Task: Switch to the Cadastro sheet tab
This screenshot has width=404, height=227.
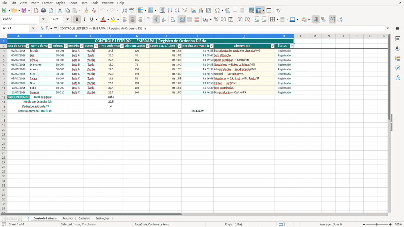Action: [x=84, y=218]
